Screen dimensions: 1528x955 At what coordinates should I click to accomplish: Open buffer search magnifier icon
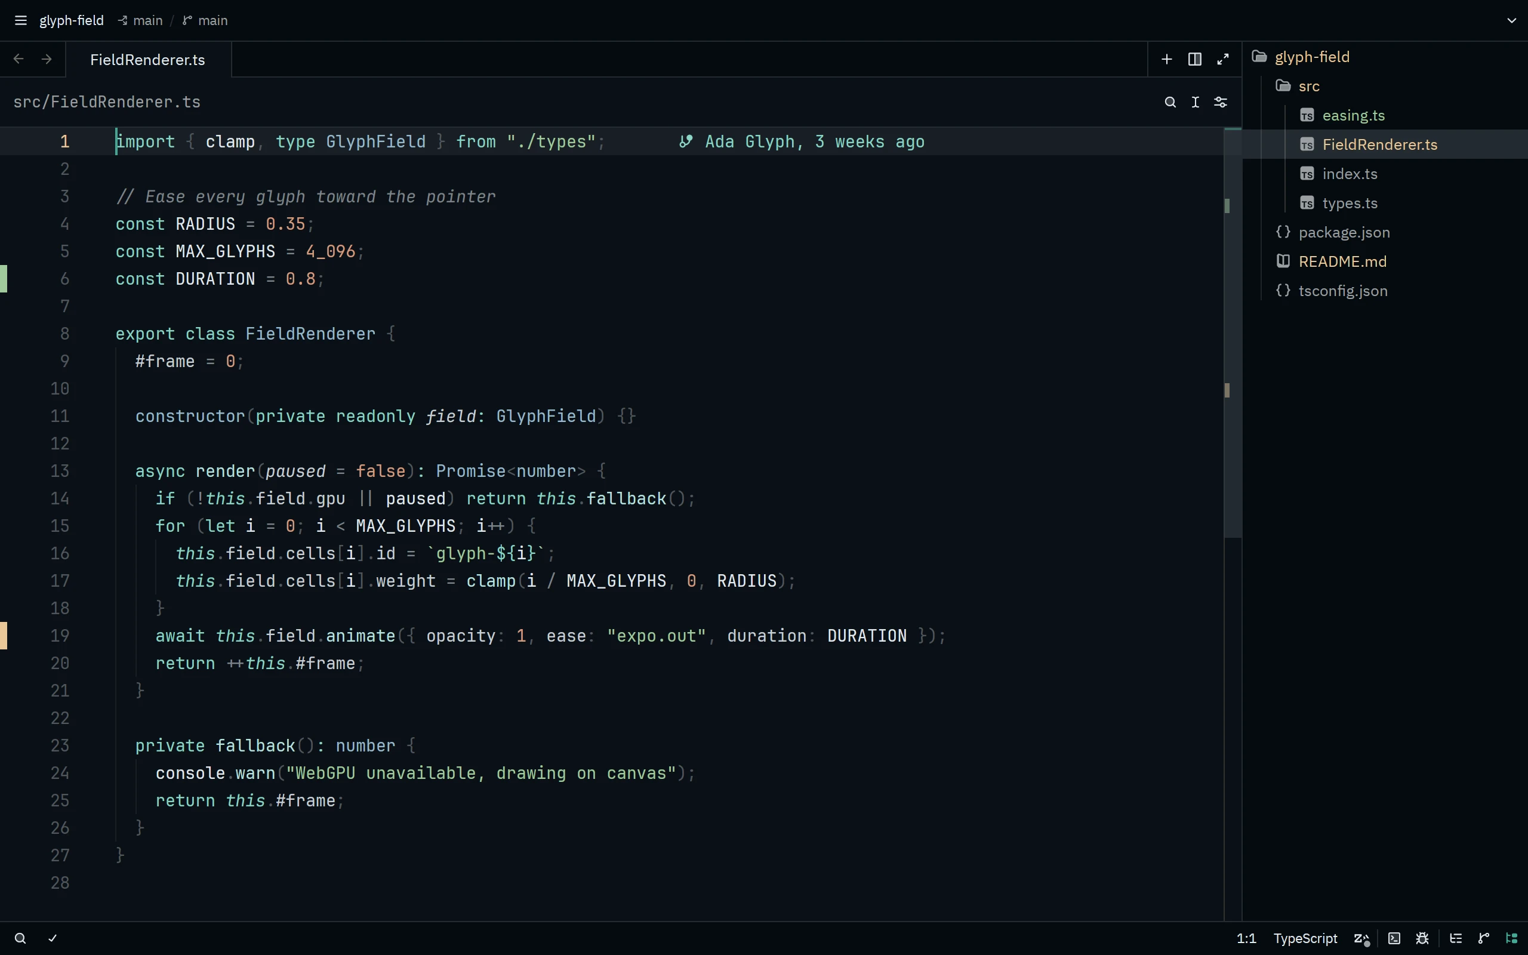click(1170, 102)
